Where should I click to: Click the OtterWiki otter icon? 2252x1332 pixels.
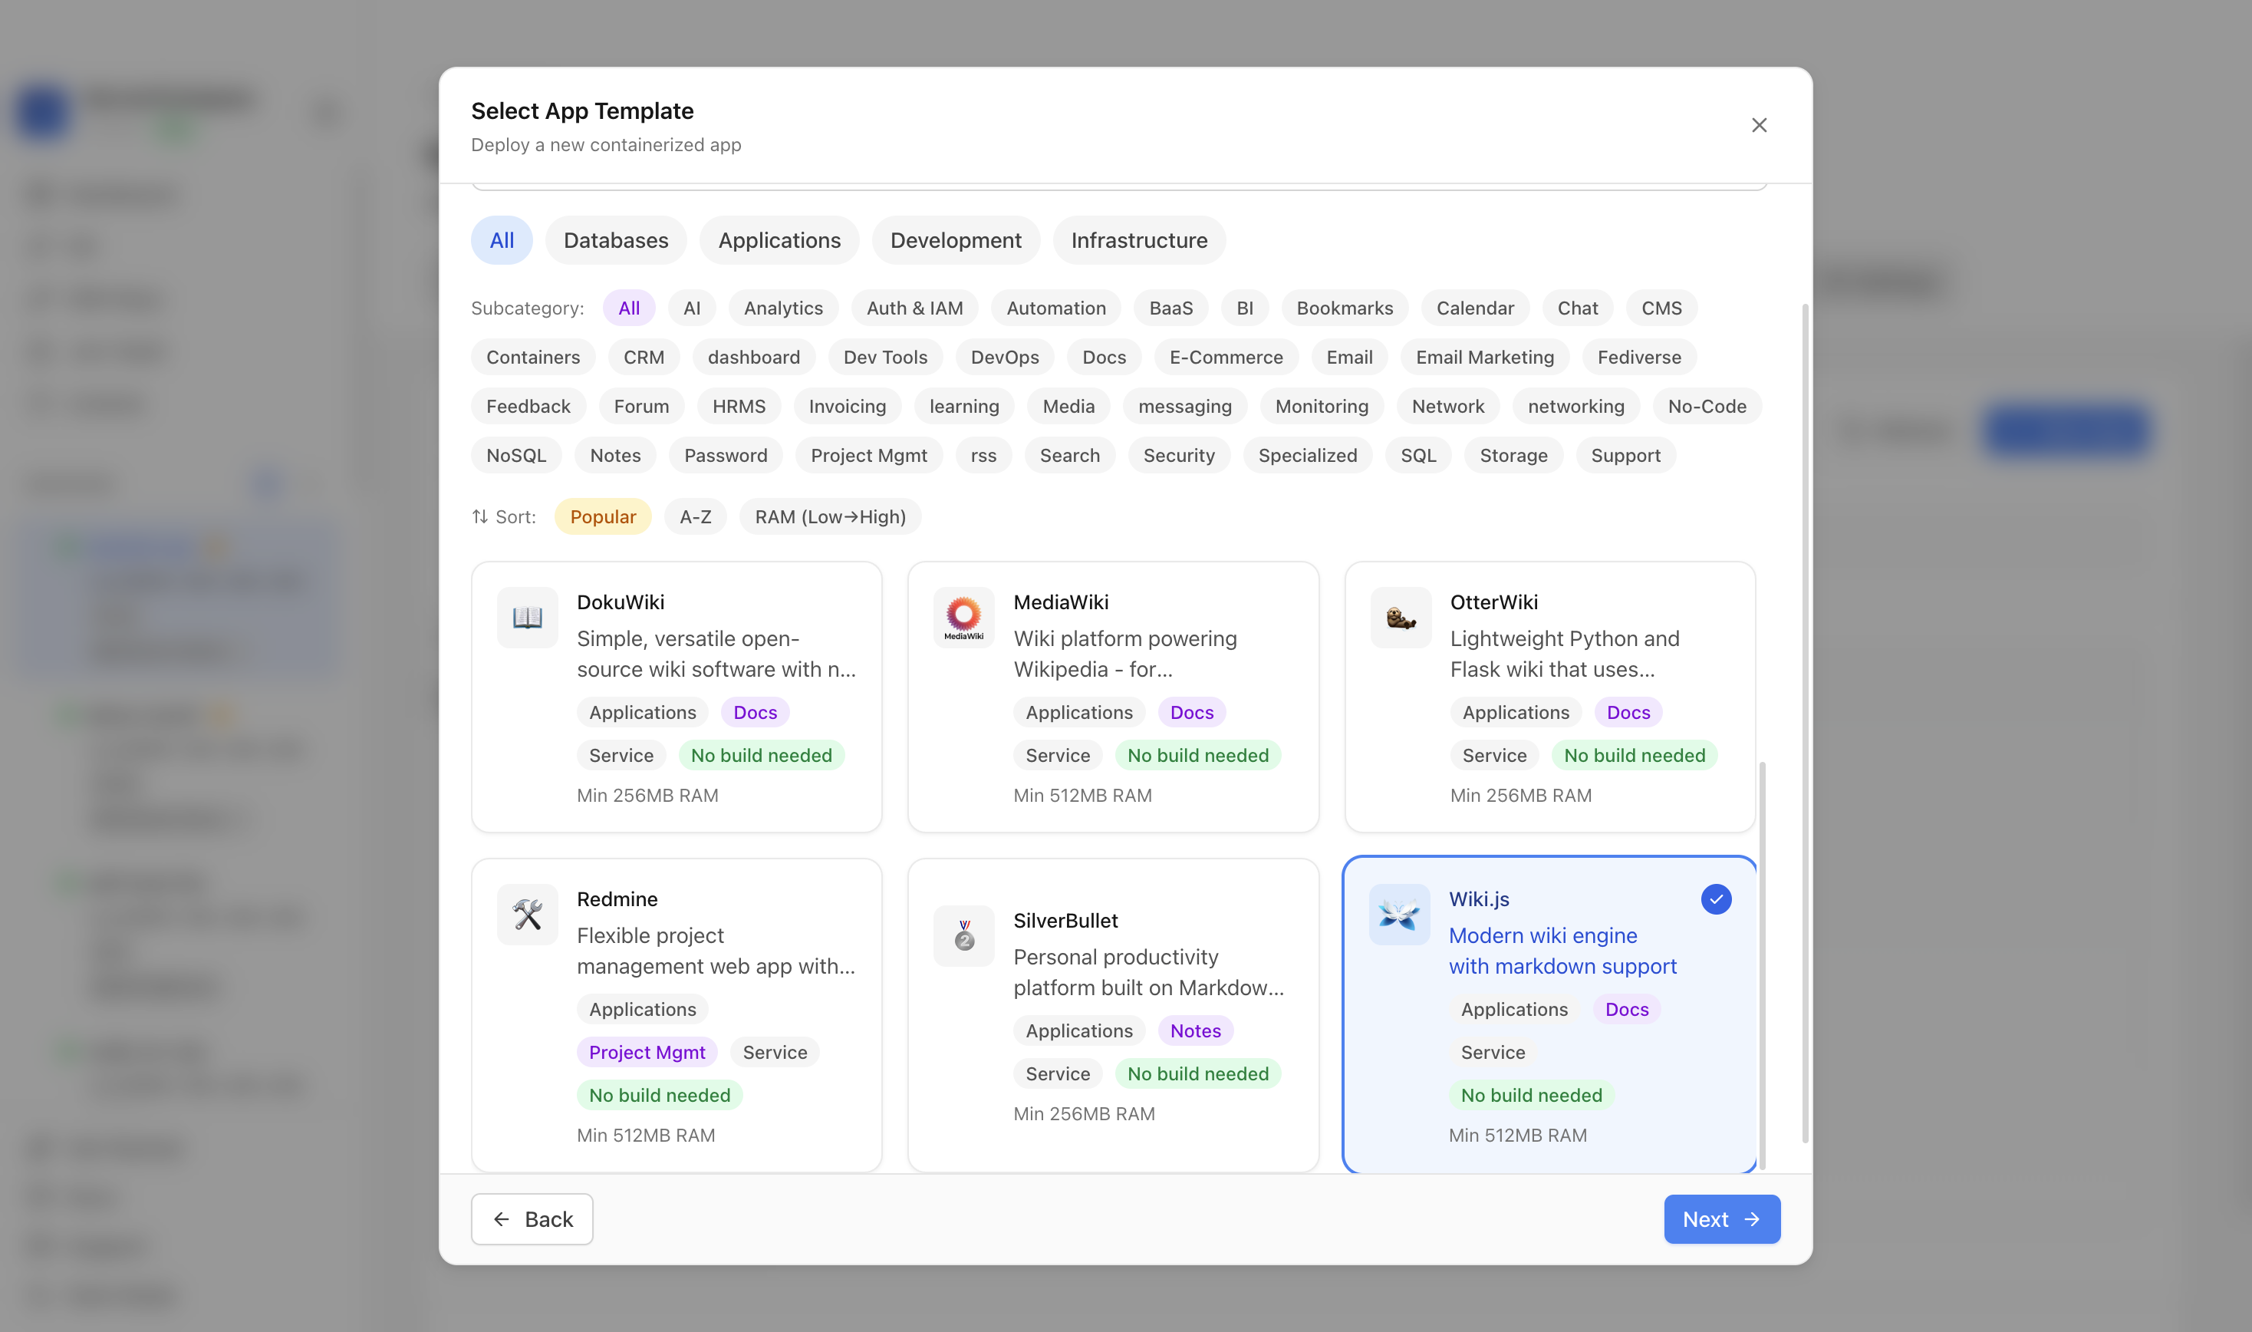[x=1401, y=618]
